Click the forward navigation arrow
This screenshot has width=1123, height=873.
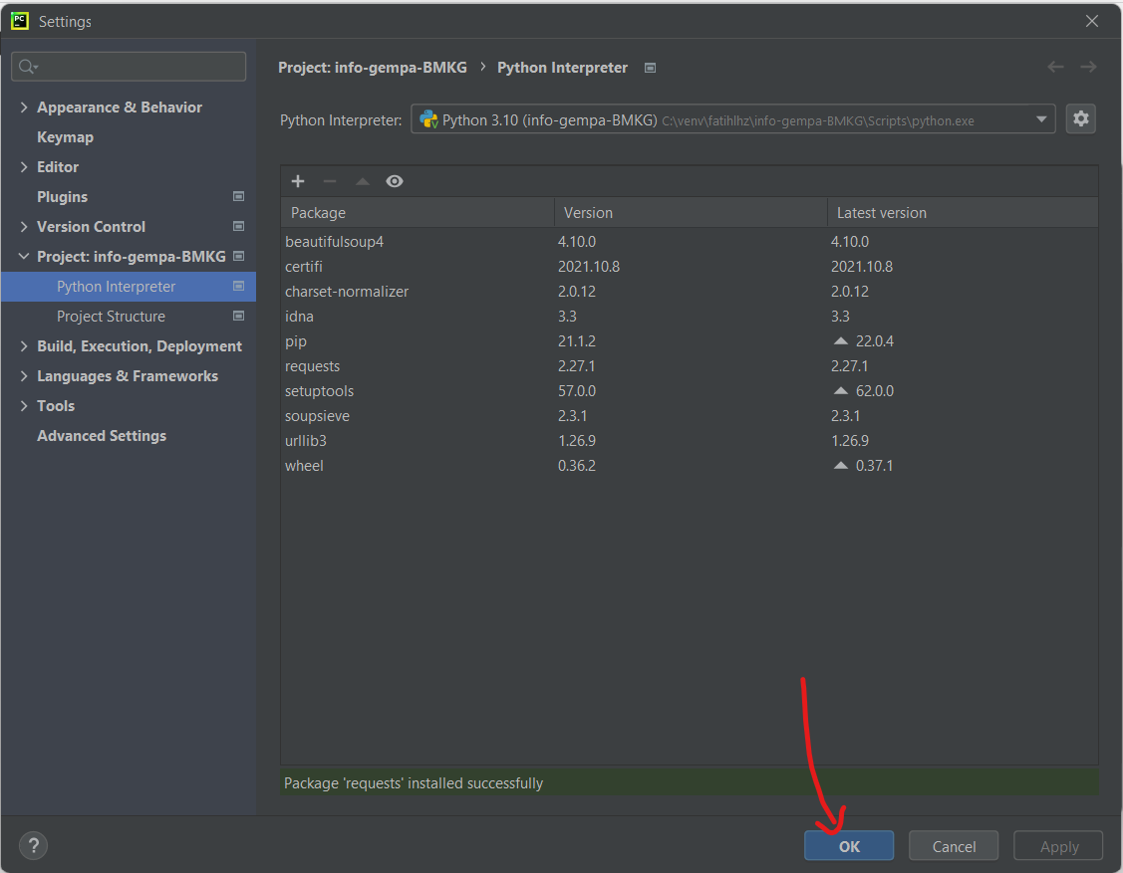[1087, 67]
